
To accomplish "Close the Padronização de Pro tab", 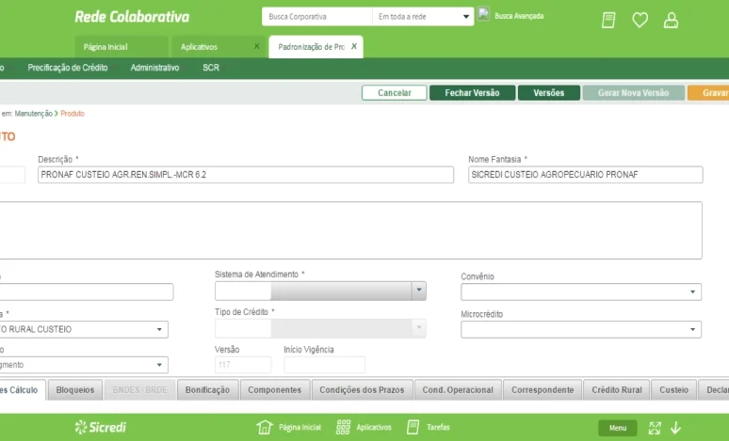I will click(x=354, y=46).
